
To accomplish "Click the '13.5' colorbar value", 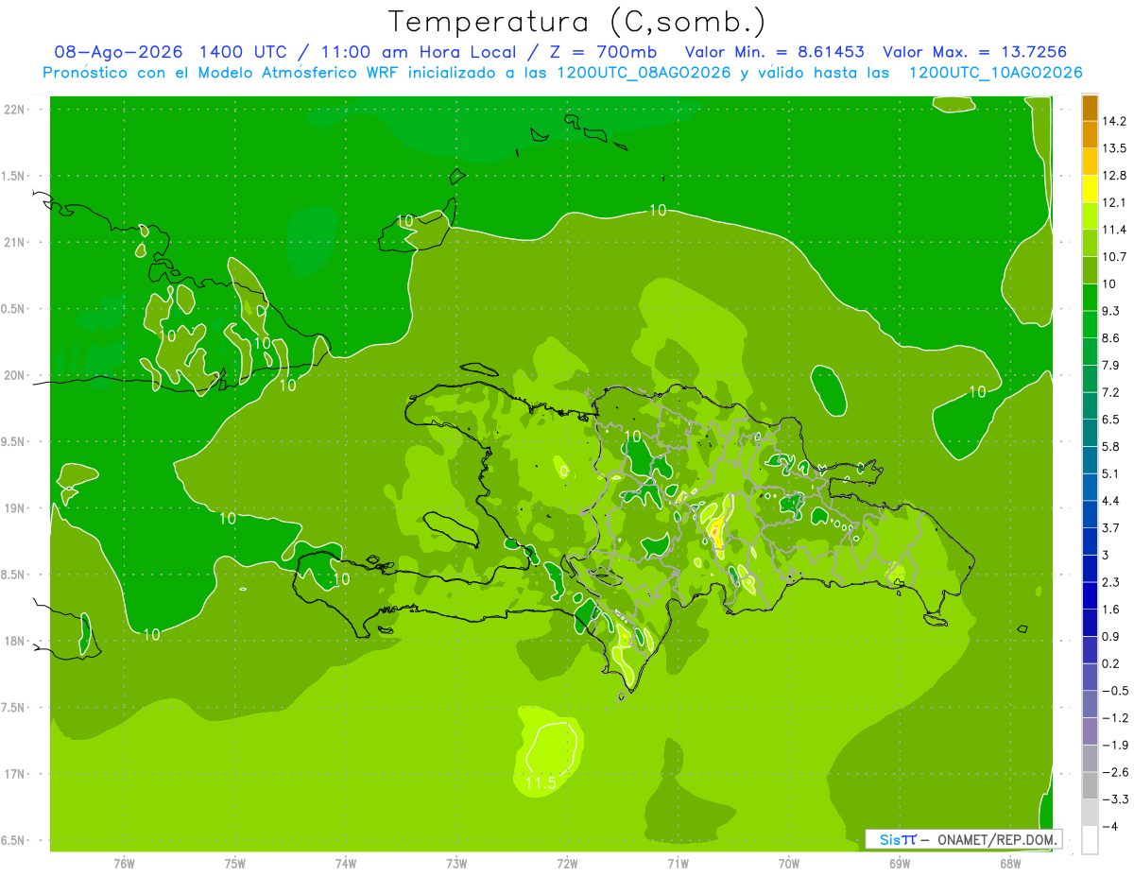I will coord(1114,148).
